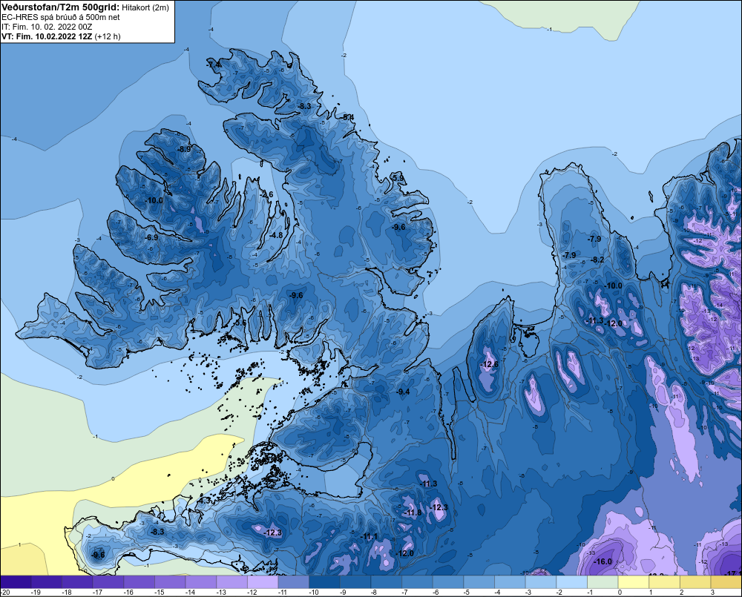Click the -8.9 temperature label
This screenshot has height=597, width=742.
(184, 149)
